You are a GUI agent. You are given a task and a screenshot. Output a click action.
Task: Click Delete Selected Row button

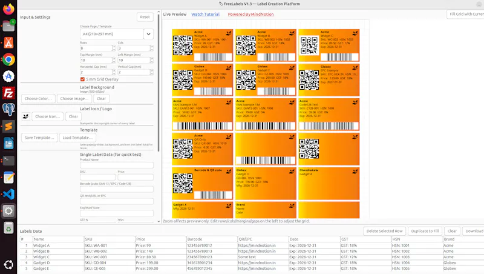coord(384,231)
